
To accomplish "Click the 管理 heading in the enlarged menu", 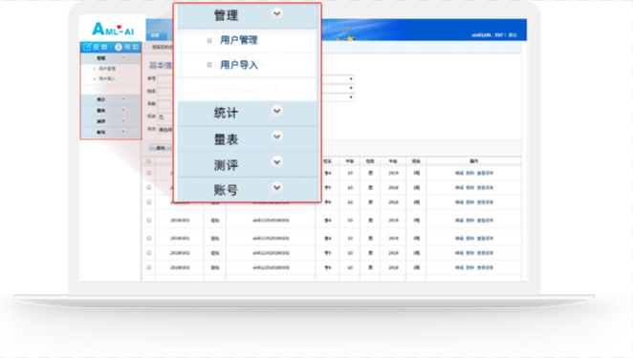I will pyautogui.click(x=226, y=15).
